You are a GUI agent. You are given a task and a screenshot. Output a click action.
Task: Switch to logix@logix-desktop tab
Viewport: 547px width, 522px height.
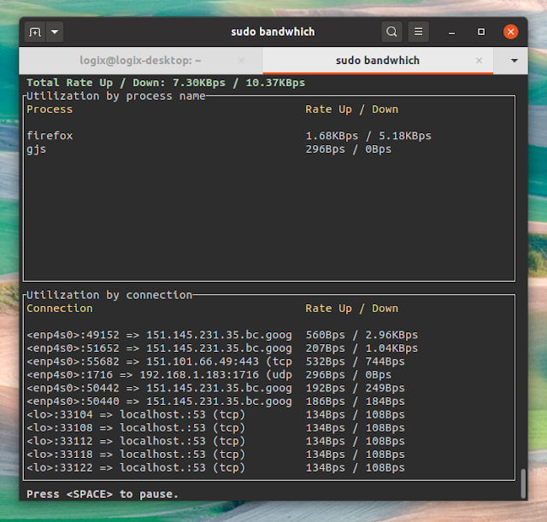click(140, 61)
